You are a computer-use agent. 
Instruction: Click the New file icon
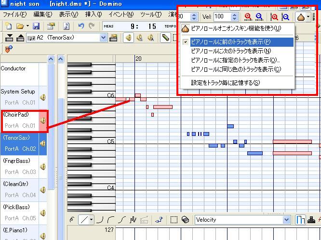pyautogui.click(x=9, y=26)
